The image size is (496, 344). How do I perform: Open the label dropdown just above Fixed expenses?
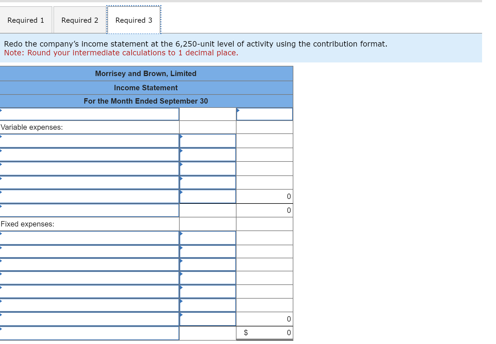point(90,210)
